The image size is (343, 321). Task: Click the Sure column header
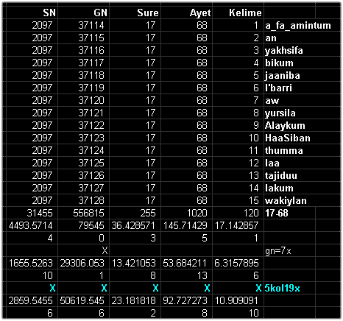[135, 13]
